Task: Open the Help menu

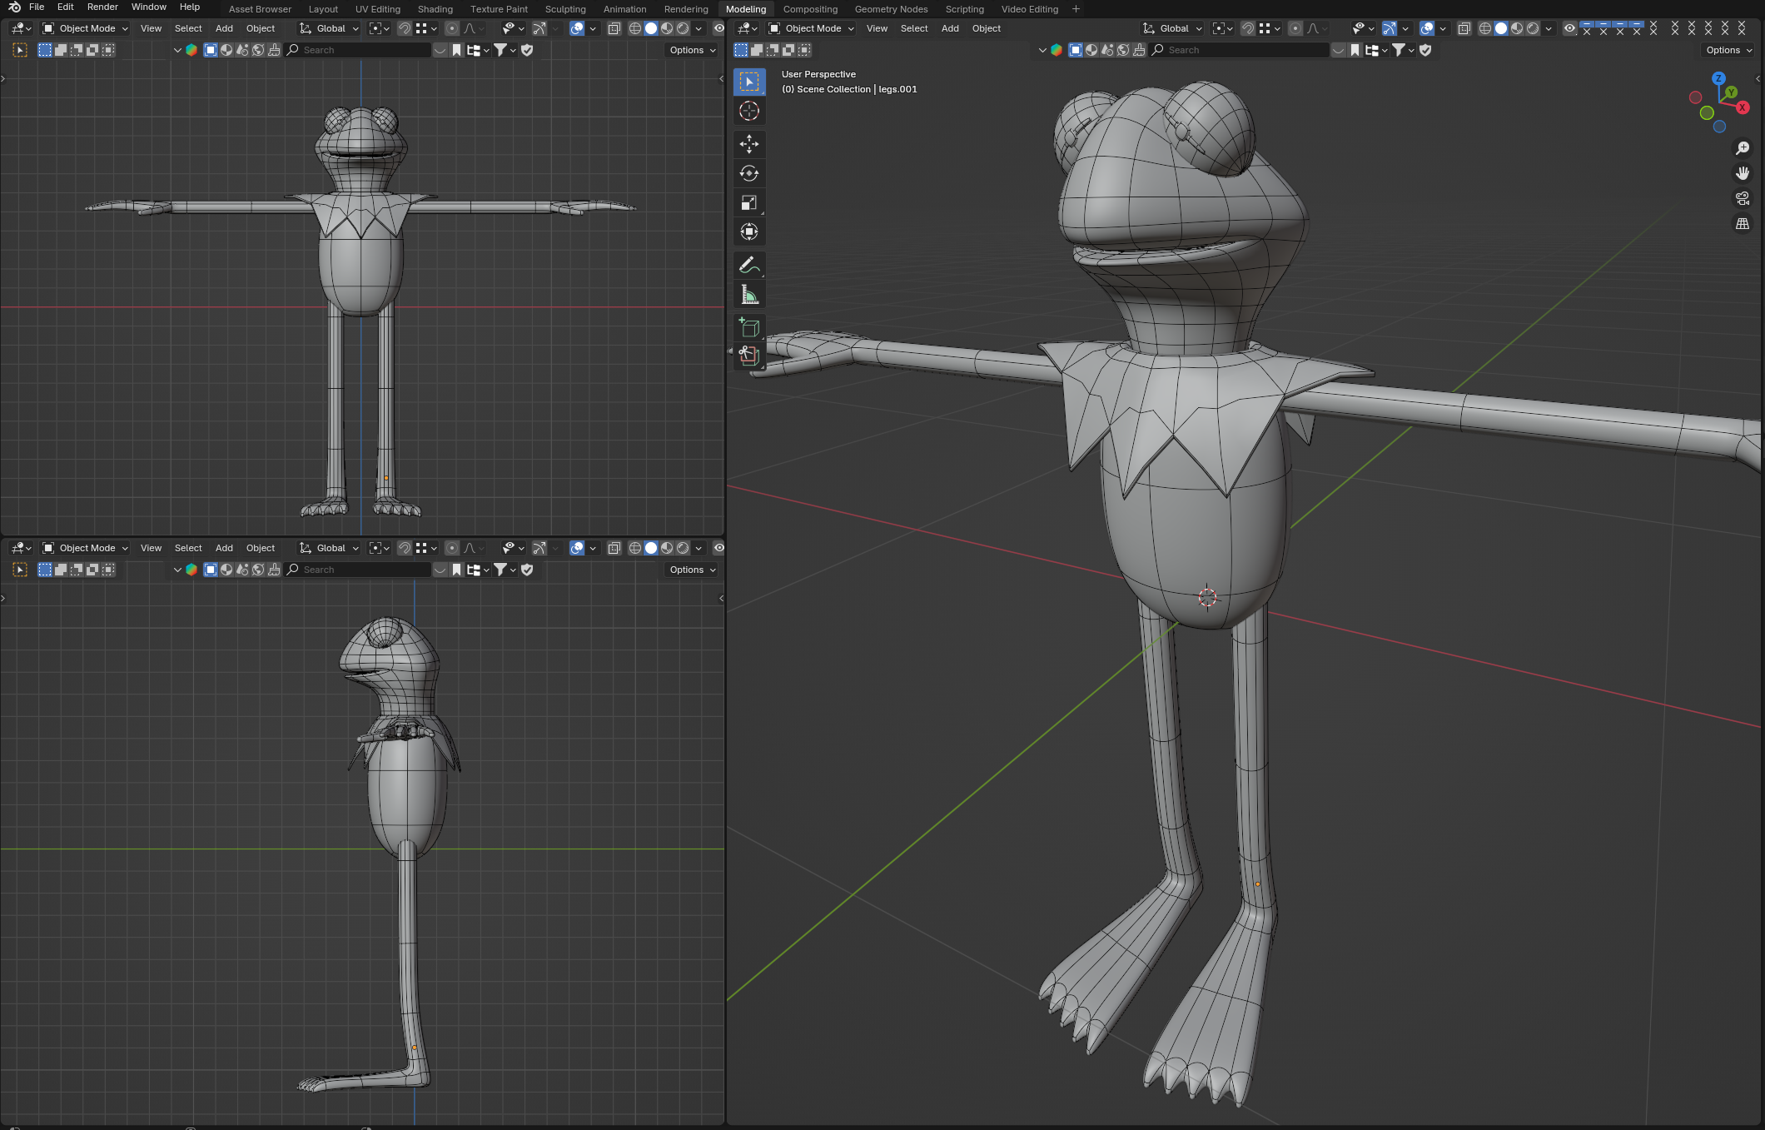Action: click(x=190, y=7)
